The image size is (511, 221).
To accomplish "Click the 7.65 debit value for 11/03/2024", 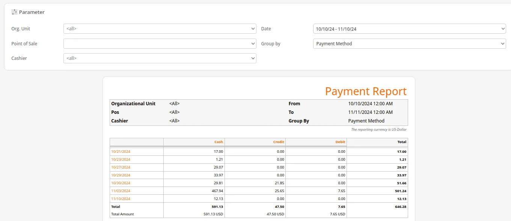I will coord(341,191).
